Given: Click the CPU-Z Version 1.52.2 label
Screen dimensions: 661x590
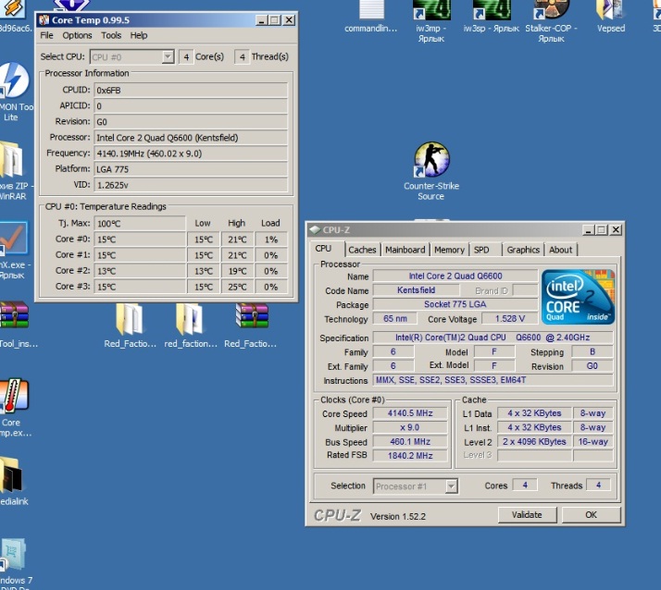Looking at the screenshot, I should click(x=398, y=517).
